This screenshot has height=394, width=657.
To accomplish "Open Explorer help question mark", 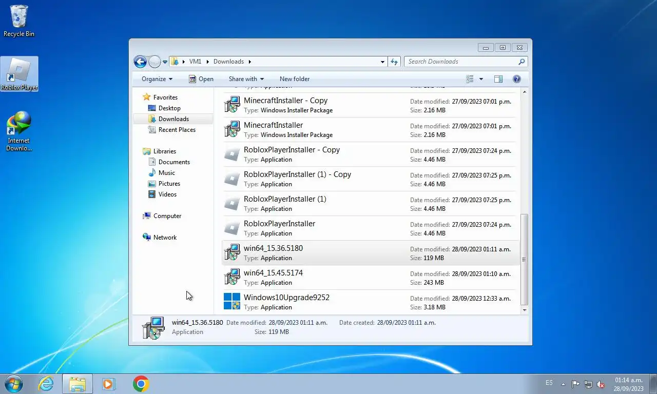I will pyautogui.click(x=517, y=79).
